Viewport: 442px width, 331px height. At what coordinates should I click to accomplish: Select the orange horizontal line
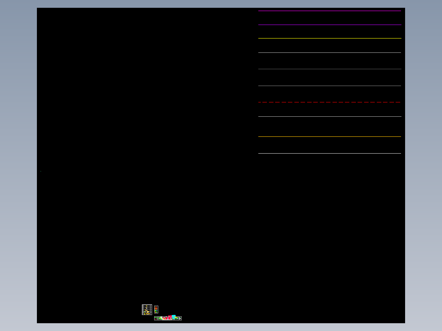(x=330, y=137)
